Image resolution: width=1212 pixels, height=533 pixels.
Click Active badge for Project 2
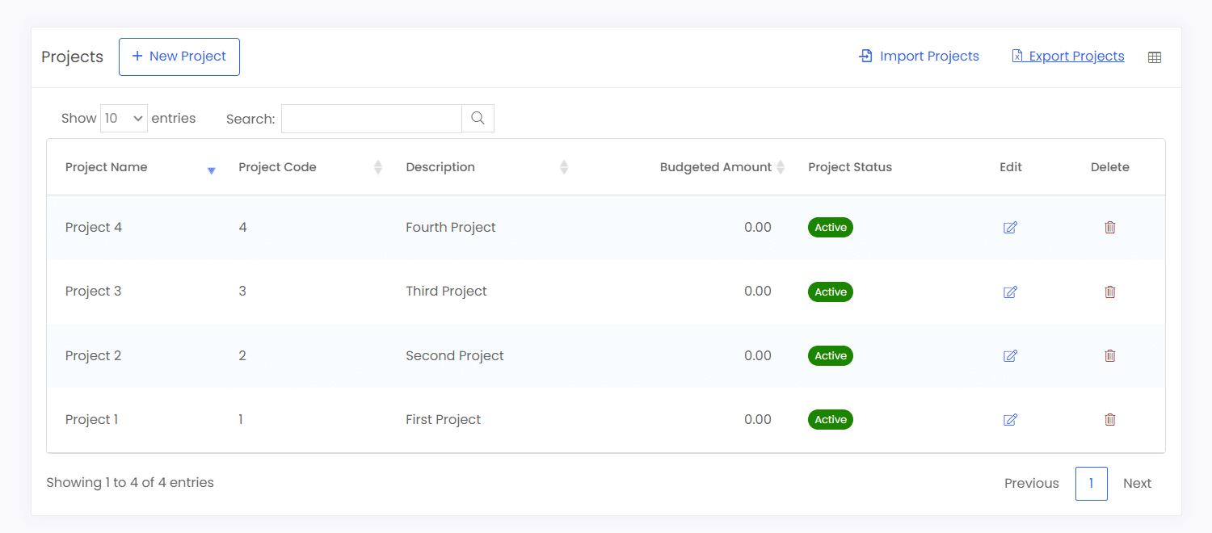[831, 355]
